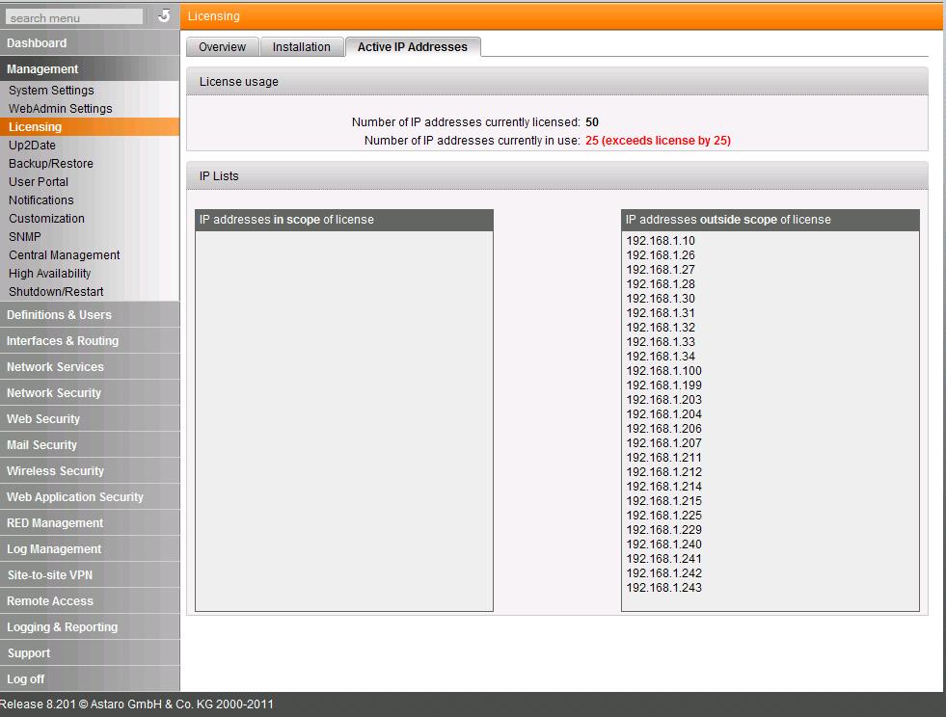Click the reset icon beside search menu
This screenshot has height=717, width=946.
pyautogui.click(x=164, y=16)
